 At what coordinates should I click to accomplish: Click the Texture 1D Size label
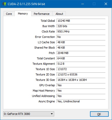point(45,69)
